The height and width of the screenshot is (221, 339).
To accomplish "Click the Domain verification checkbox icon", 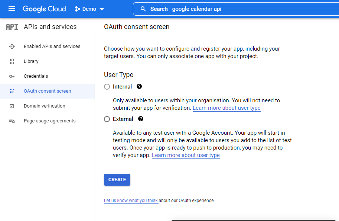I will pos(12,106).
